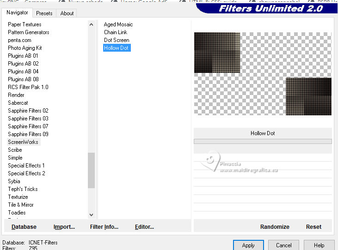The width and height of the screenshot is (338, 250).
Task: Select Plugins AB 01 category
Action: click(23, 56)
